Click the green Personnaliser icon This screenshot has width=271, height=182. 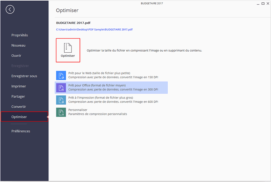61,112
